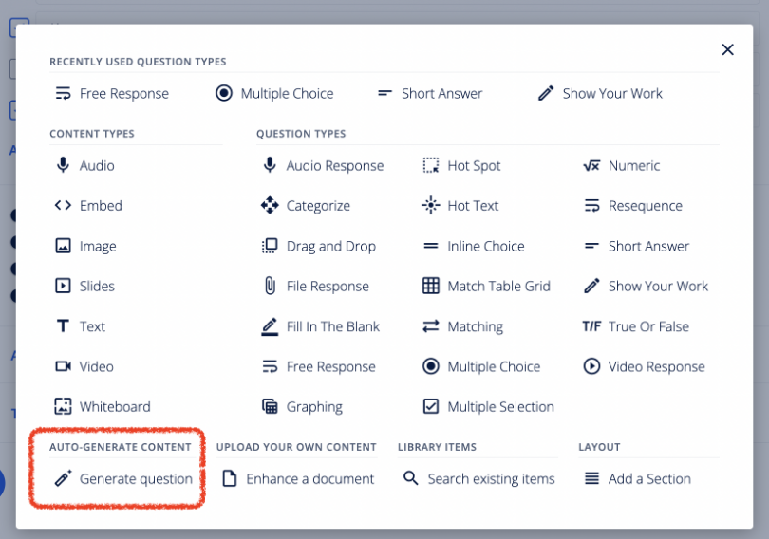Select the Hot Spot icon
Viewport: 769px width, 539px height.
(x=431, y=165)
